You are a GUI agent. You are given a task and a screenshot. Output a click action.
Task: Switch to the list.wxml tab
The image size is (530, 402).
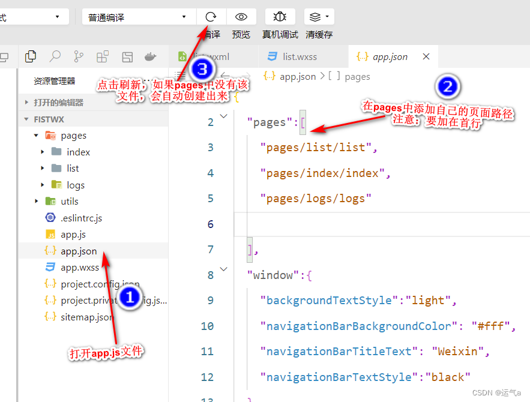coord(213,57)
